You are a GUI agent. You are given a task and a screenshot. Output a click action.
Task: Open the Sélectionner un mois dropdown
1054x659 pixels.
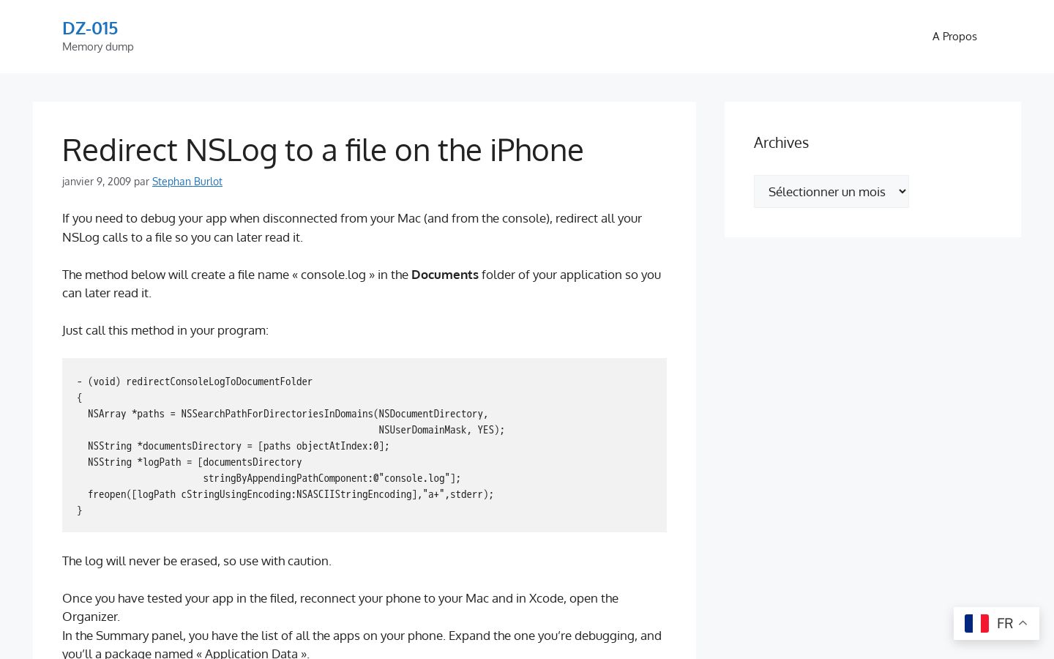point(831,191)
